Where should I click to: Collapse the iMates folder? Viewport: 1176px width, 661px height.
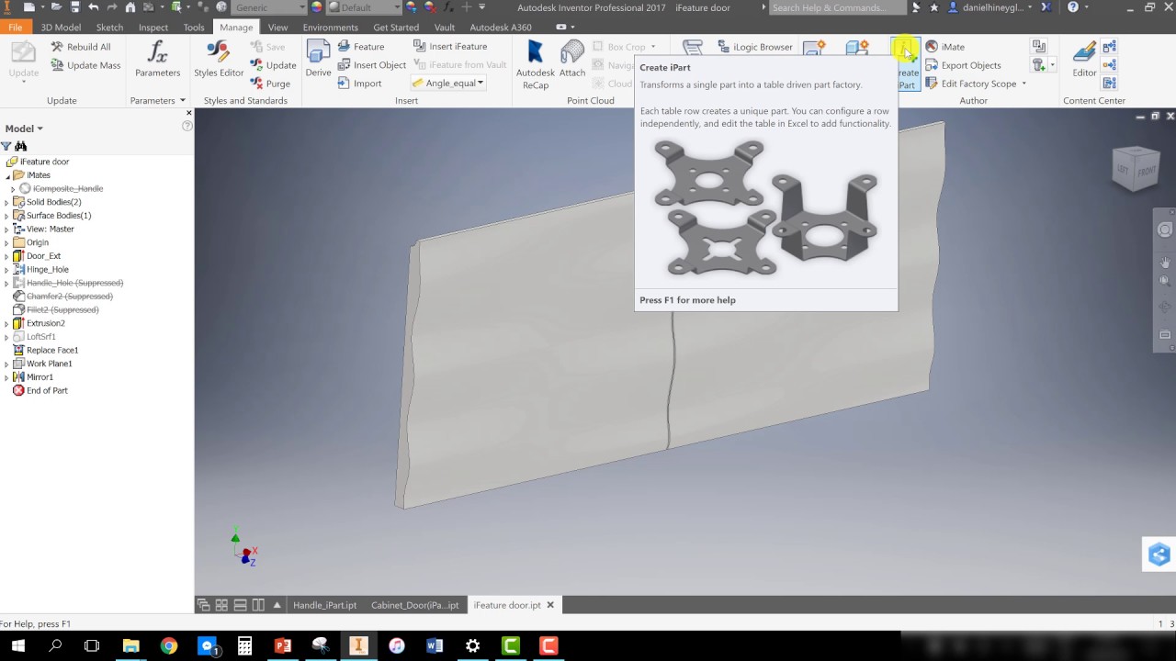coord(6,175)
